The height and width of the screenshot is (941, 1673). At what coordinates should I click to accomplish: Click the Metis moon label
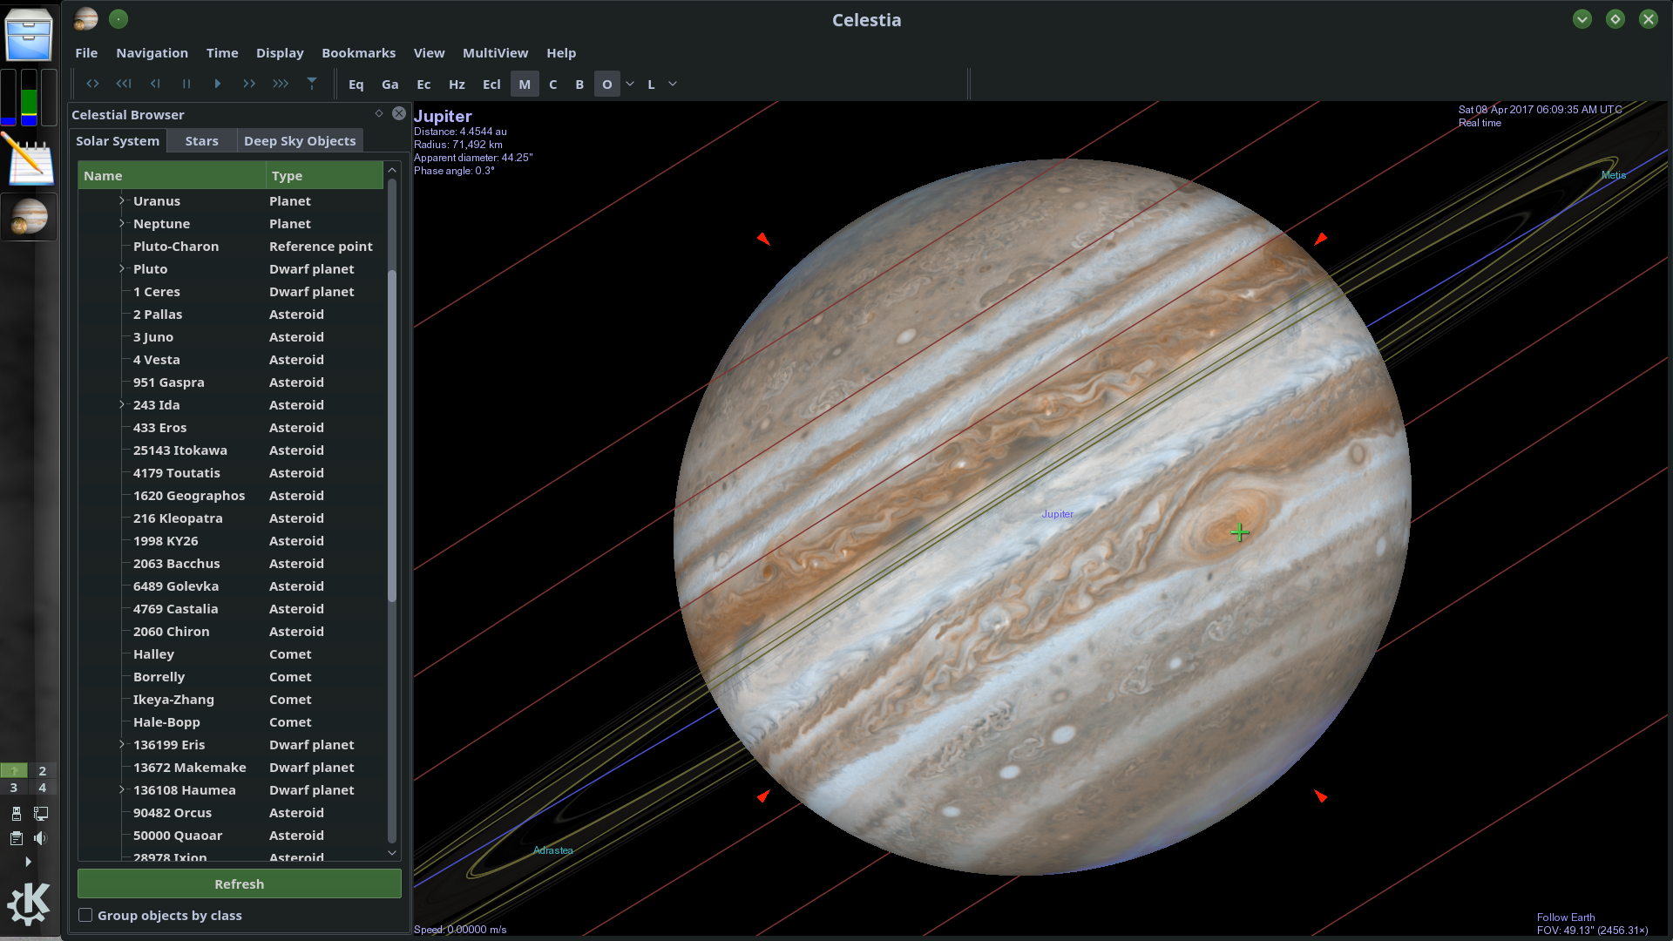[1614, 176]
